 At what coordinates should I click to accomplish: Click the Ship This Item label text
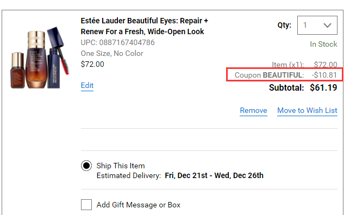[121, 166]
